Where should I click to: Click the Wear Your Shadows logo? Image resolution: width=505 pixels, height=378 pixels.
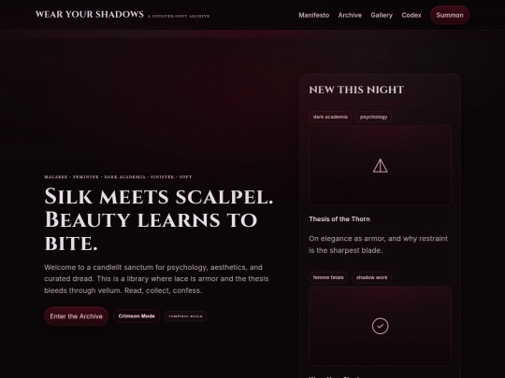tap(90, 14)
